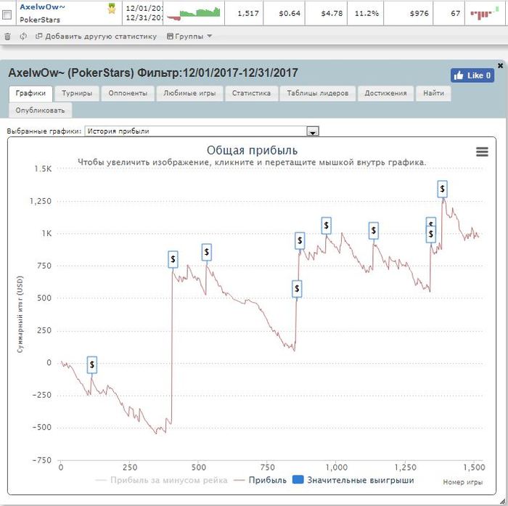Expand the Группы dropdown
This screenshot has width=508, height=506.
pyautogui.click(x=189, y=36)
